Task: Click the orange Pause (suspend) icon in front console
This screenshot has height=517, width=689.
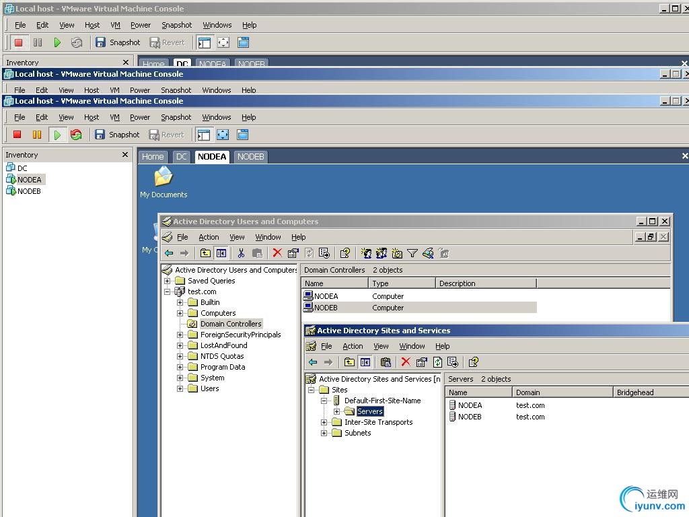Action: pos(37,135)
